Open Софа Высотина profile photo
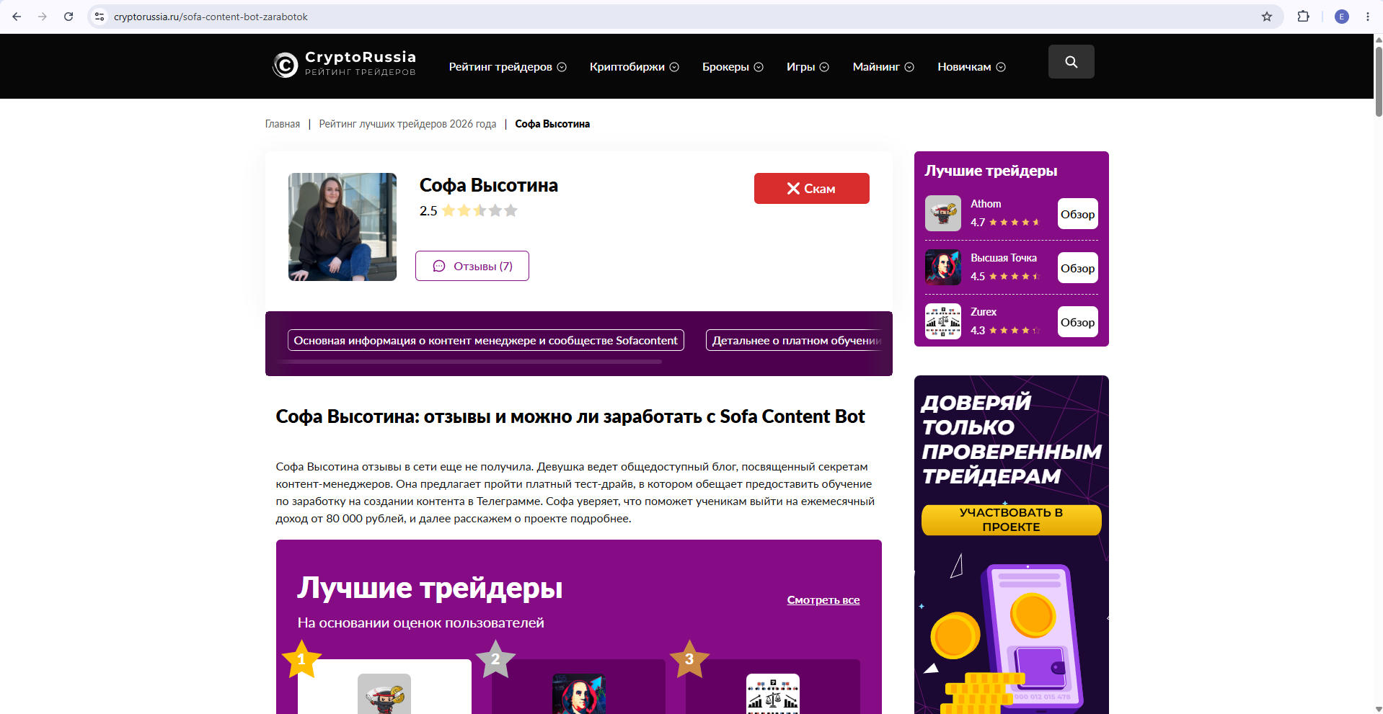 tap(343, 227)
